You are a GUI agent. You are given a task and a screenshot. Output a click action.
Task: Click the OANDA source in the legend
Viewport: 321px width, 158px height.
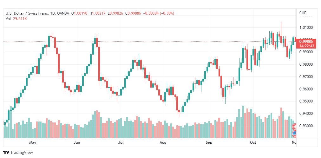point(63,13)
